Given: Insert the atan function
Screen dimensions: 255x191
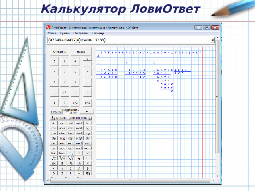Looking at the screenshot, I should 62,133.
